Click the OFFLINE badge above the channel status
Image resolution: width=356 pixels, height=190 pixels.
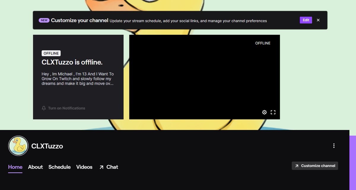(51, 53)
